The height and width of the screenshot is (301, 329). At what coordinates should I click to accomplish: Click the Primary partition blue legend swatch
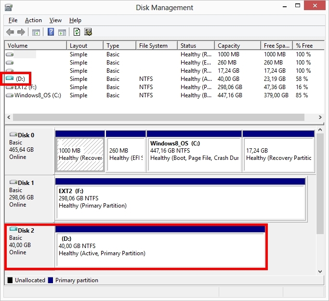click(x=51, y=280)
